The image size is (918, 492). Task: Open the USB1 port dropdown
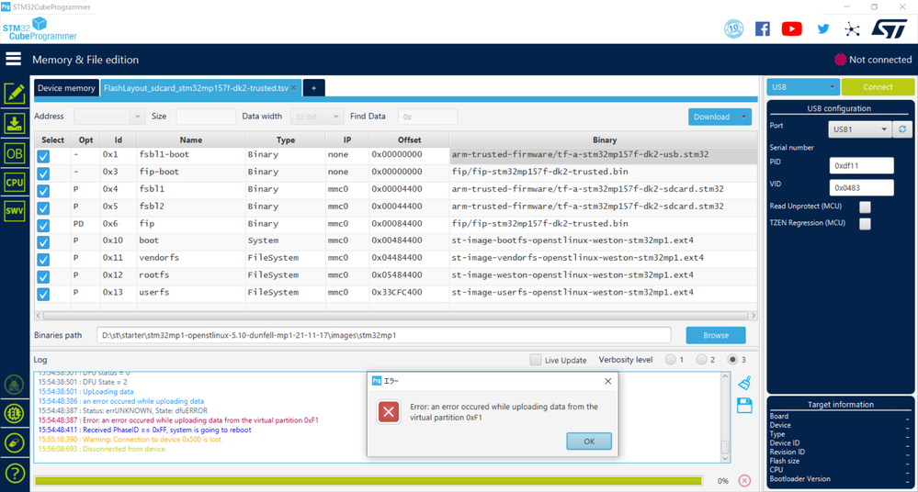point(859,129)
